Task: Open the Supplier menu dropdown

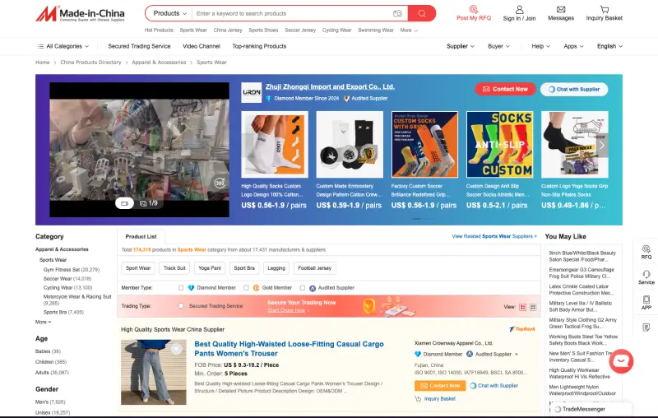Action: [x=461, y=46]
